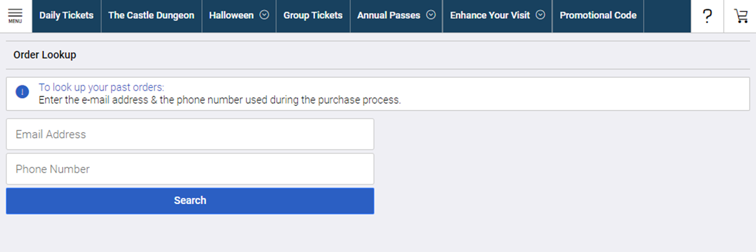Viewport: 756px width, 252px height.
Task: Open The Castle Dungeon menu item
Action: click(151, 16)
